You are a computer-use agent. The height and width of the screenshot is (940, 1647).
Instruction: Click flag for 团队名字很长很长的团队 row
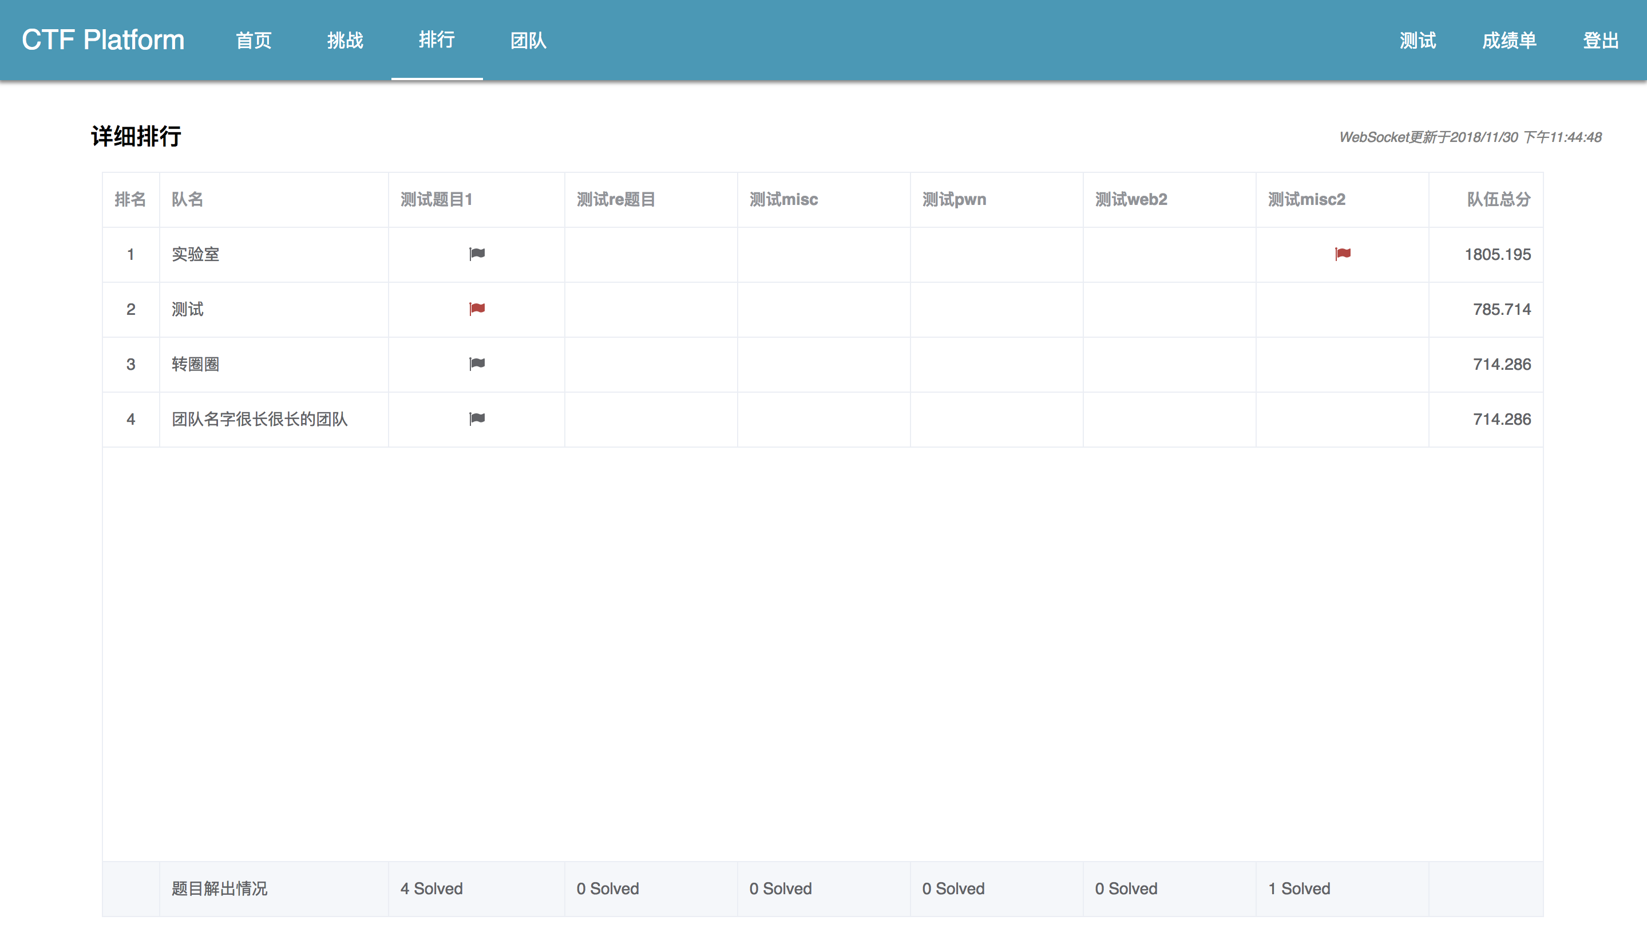pos(477,418)
